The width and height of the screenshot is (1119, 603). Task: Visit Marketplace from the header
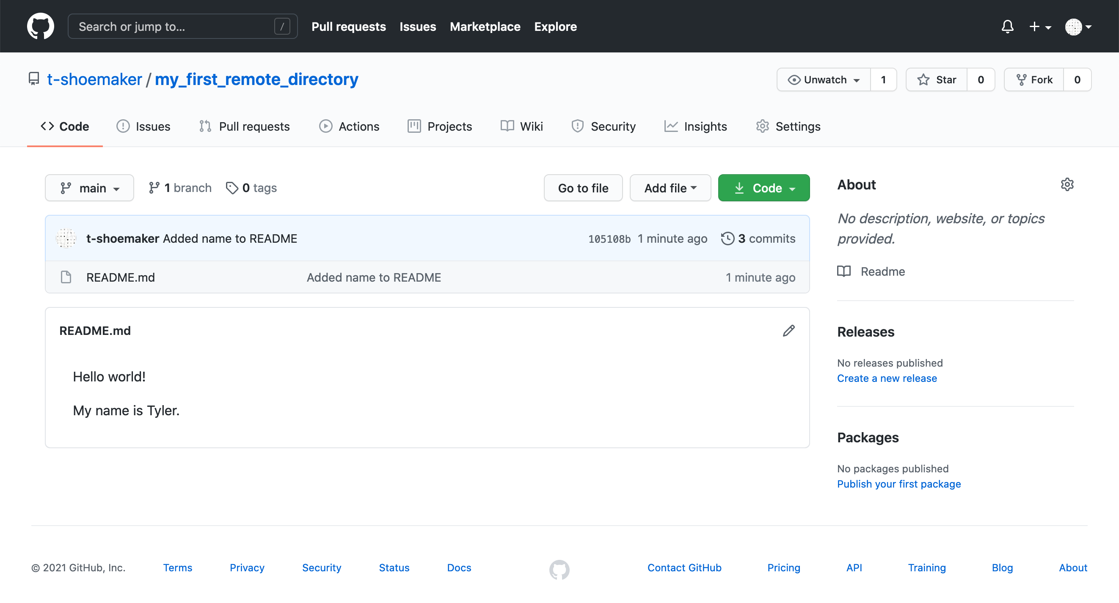485,27
